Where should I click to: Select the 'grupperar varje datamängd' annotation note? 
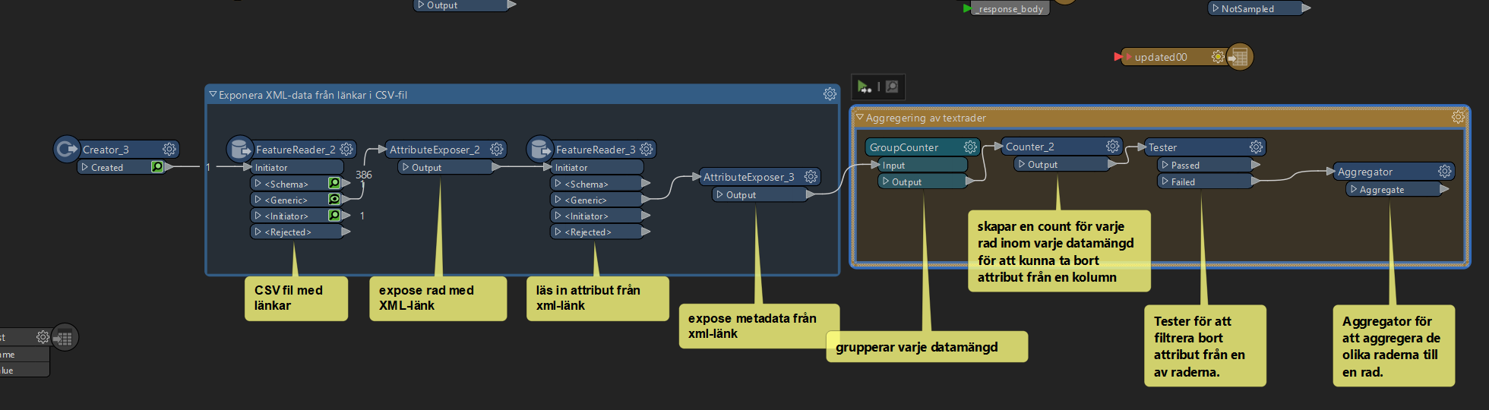[x=925, y=347]
